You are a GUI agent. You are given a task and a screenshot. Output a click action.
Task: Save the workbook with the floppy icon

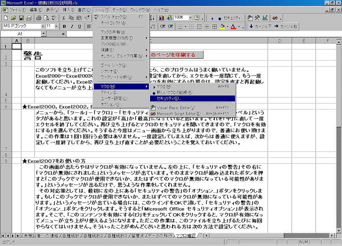[x=21, y=18]
